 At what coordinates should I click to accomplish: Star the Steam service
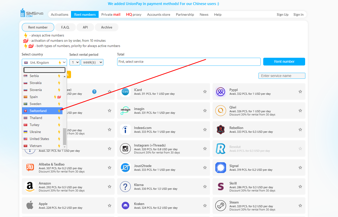pyautogui.click(x=300, y=206)
